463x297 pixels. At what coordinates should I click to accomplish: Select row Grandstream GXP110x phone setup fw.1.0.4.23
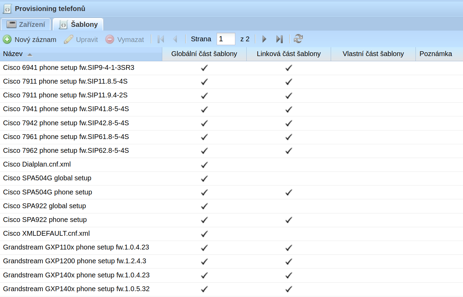click(231, 248)
